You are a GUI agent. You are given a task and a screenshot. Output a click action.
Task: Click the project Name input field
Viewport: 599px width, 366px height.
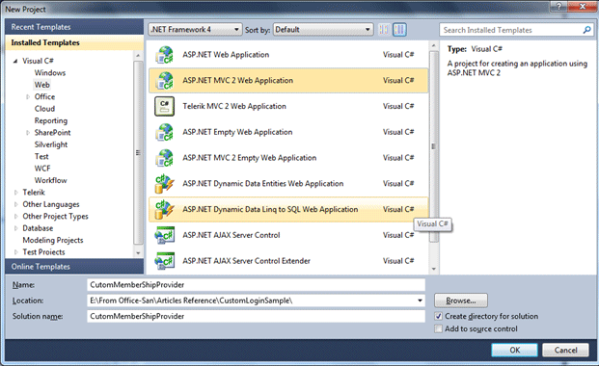[x=256, y=285]
